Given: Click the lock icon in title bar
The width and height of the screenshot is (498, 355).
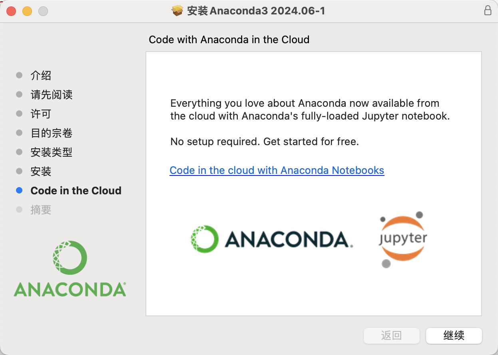Looking at the screenshot, I should [x=488, y=11].
